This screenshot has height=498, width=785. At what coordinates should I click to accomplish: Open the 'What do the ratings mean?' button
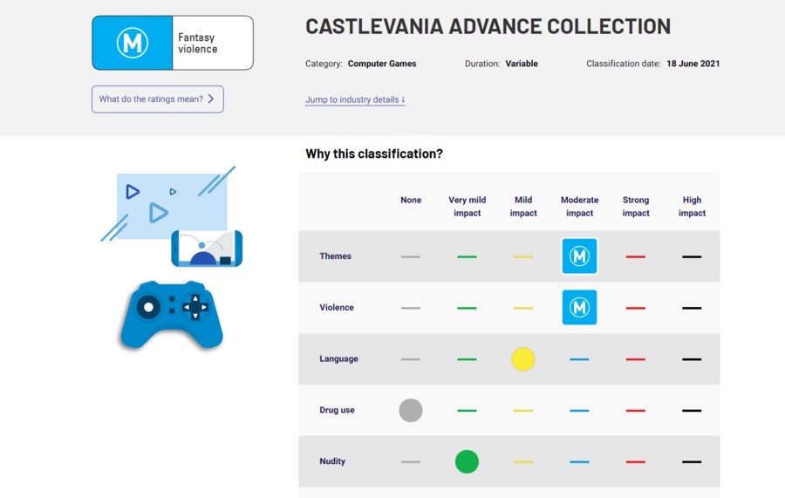[x=158, y=99]
